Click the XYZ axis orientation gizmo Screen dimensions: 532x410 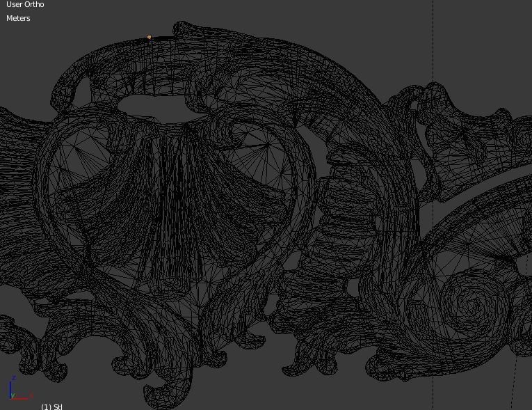coord(20,388)
